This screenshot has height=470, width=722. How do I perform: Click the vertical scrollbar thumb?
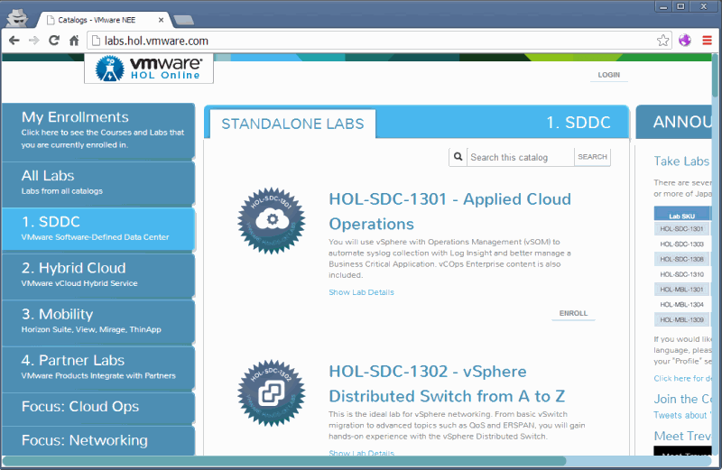[716, 76]
